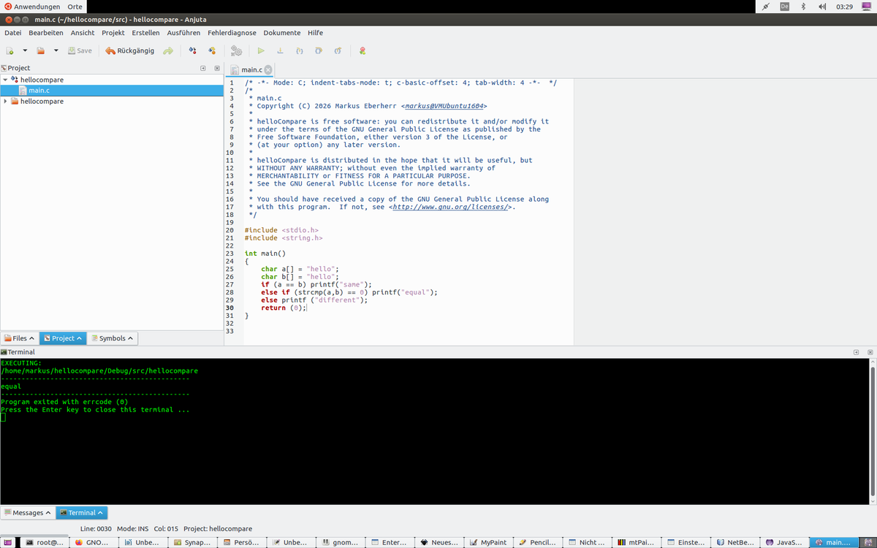The width and height of the screenshot is (877, 548).
Task: Close the Project panel
Action: click(x=217, y=68)
